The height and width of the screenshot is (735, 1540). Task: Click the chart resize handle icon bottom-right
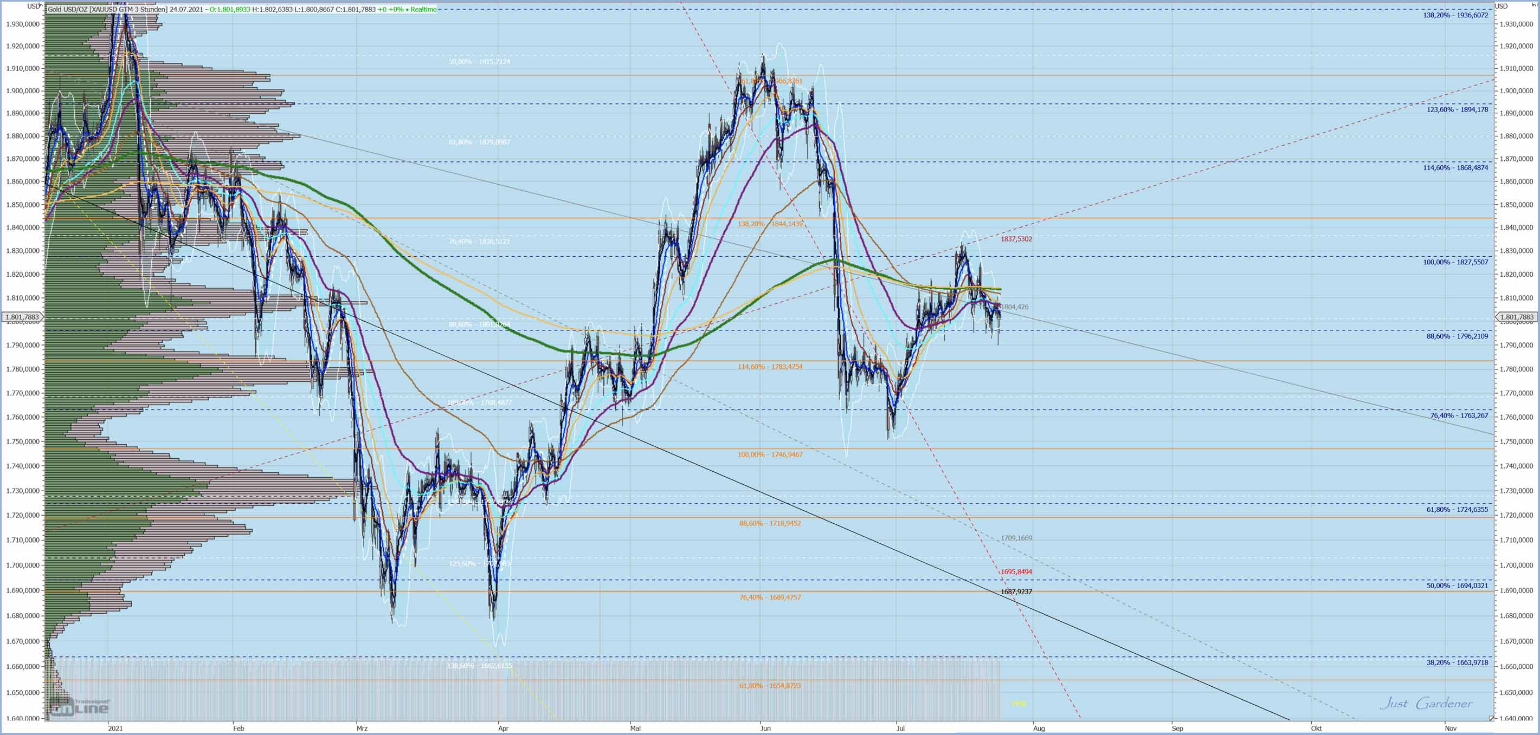[x=1491, y=718]
